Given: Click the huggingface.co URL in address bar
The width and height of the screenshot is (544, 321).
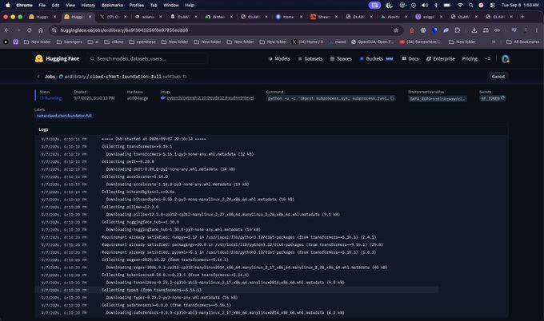Looking at the screenshot, I should pos(124,30).
